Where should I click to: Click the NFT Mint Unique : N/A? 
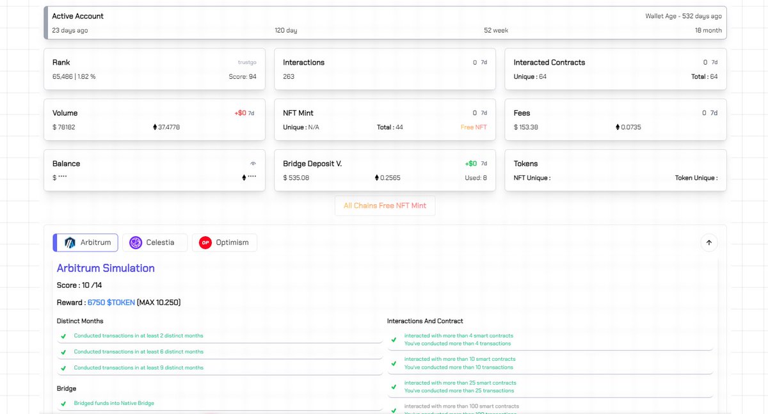[x=301, y=127]
